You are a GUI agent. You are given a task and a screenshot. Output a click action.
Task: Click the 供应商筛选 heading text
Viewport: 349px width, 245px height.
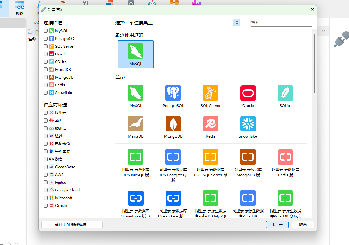tap(55, 105)
